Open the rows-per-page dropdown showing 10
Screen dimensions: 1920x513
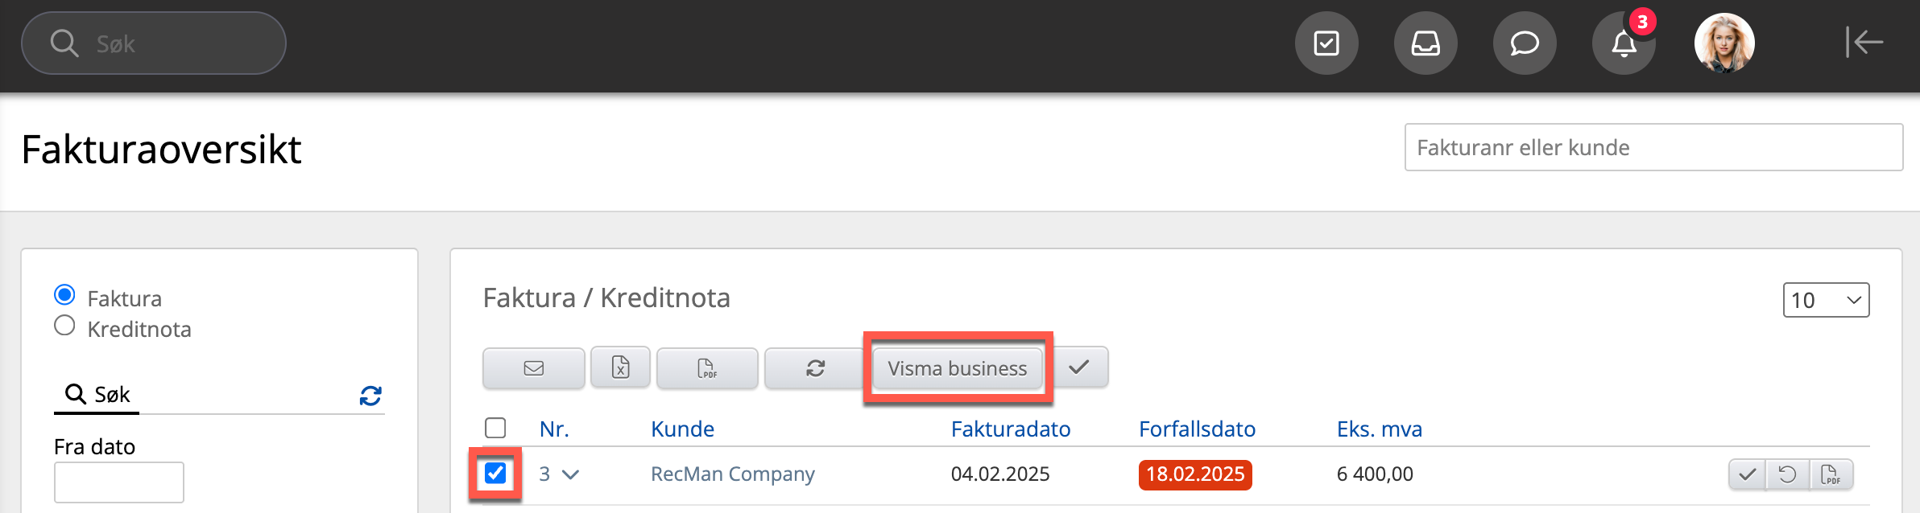(x=1826, y=300)
